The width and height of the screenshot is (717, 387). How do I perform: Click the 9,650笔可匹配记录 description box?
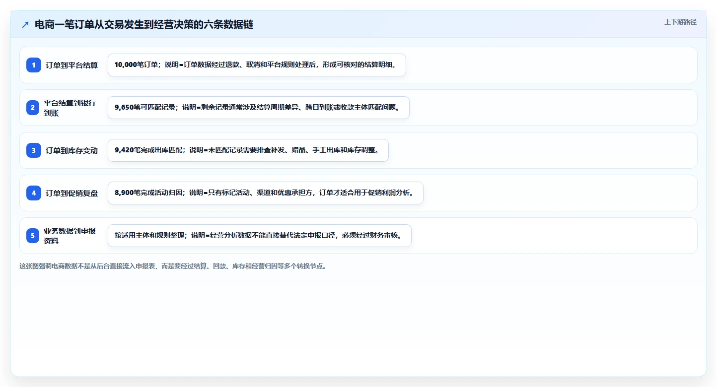259,108
